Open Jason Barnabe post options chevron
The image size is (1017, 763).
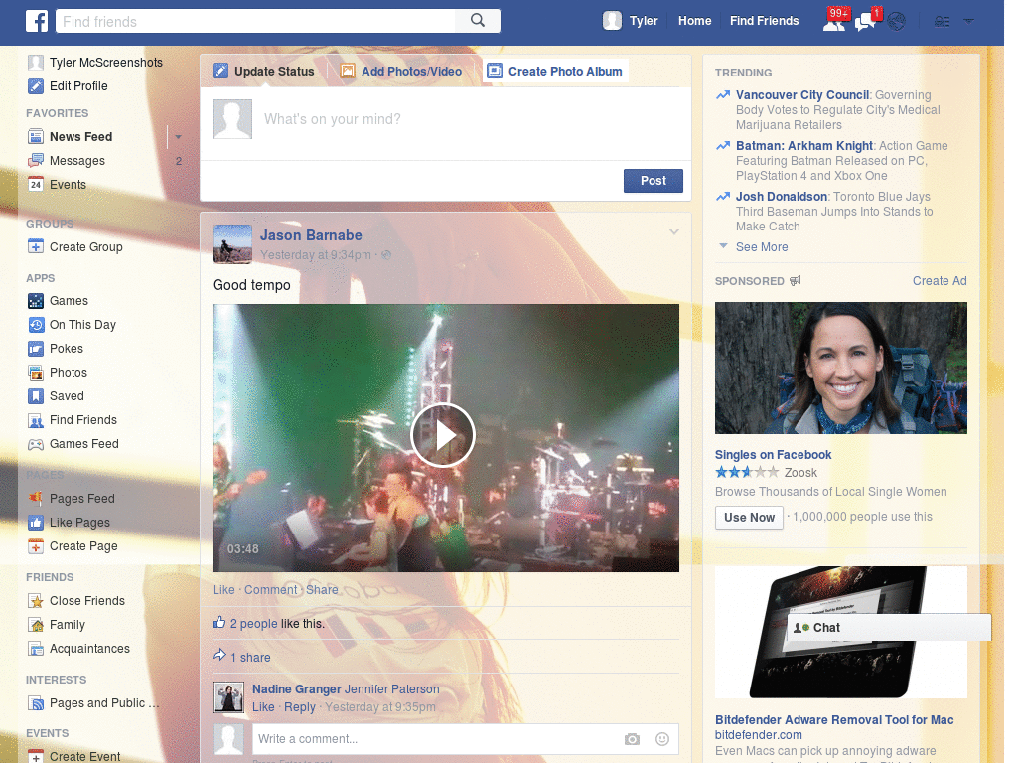point(674,232)
